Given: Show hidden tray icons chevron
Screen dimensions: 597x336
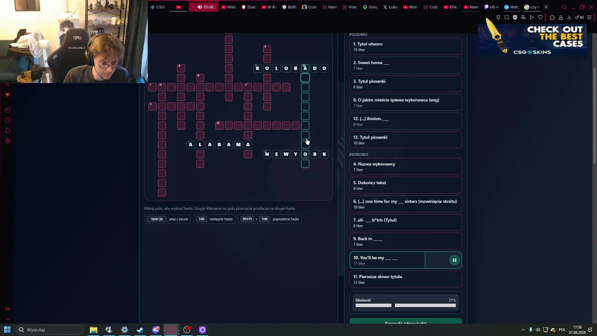Looking at the screenshot, I should (x=523, y=330).
